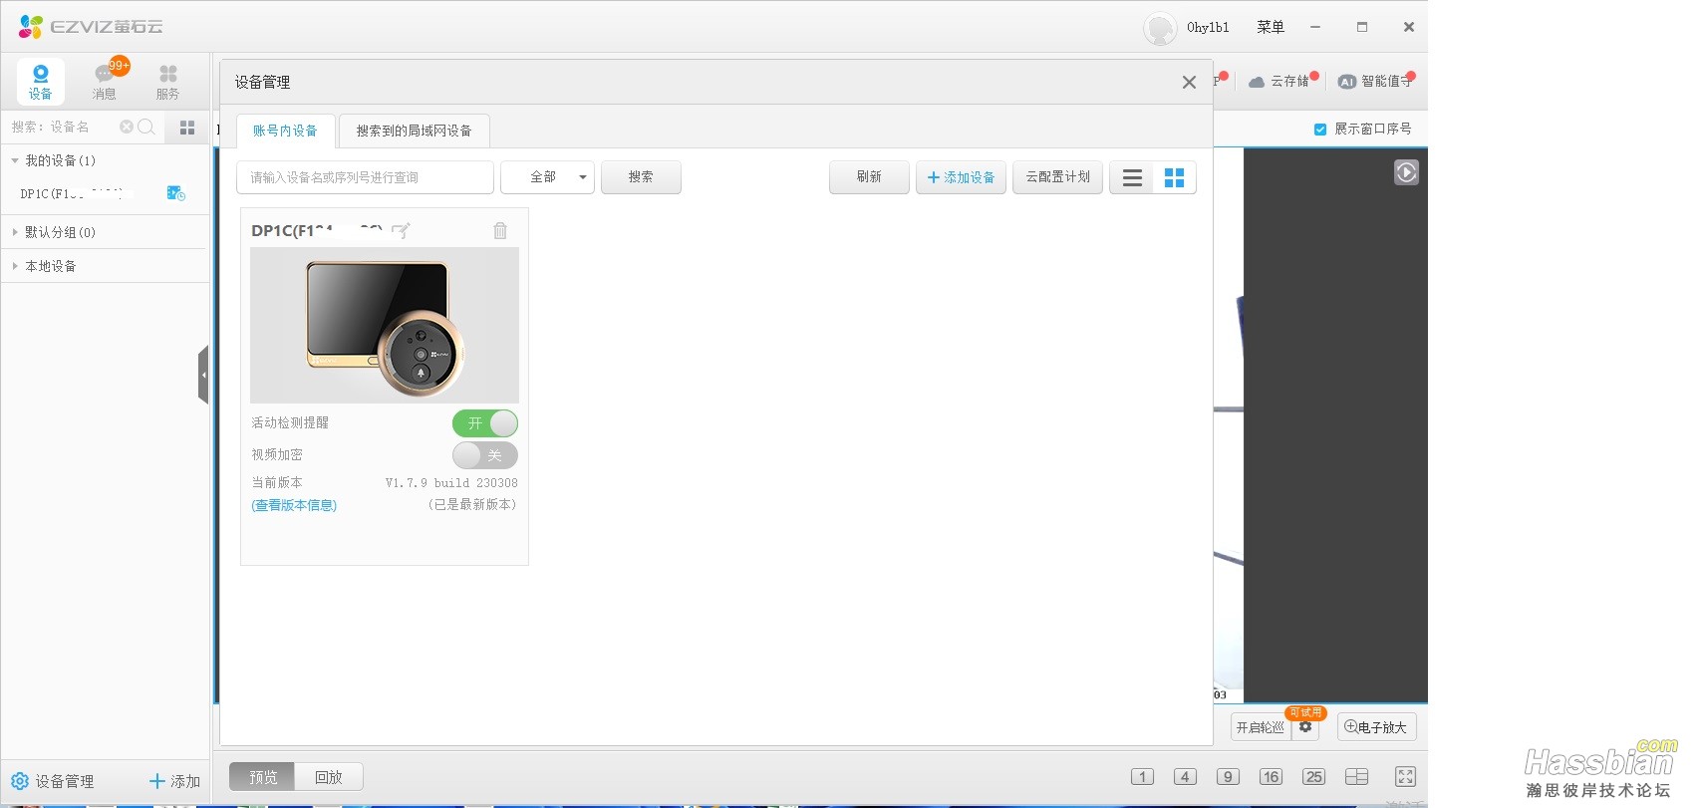Switch sidebar to grid thumbnail view
1699x808 pixels.
pos(187,128)
